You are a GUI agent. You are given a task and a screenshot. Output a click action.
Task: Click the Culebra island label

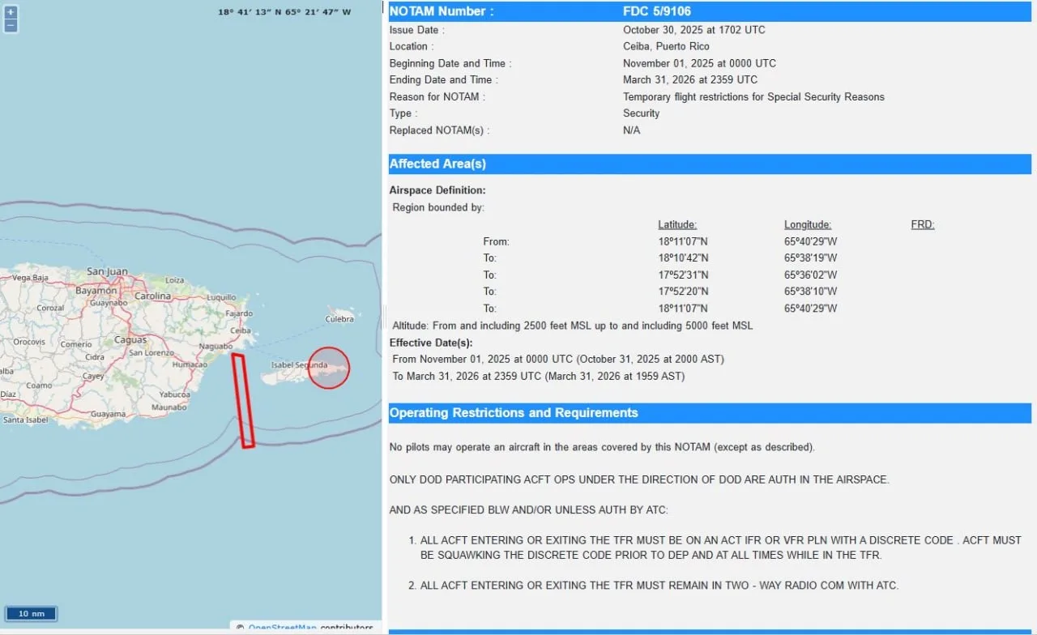[x=339, y=319]
